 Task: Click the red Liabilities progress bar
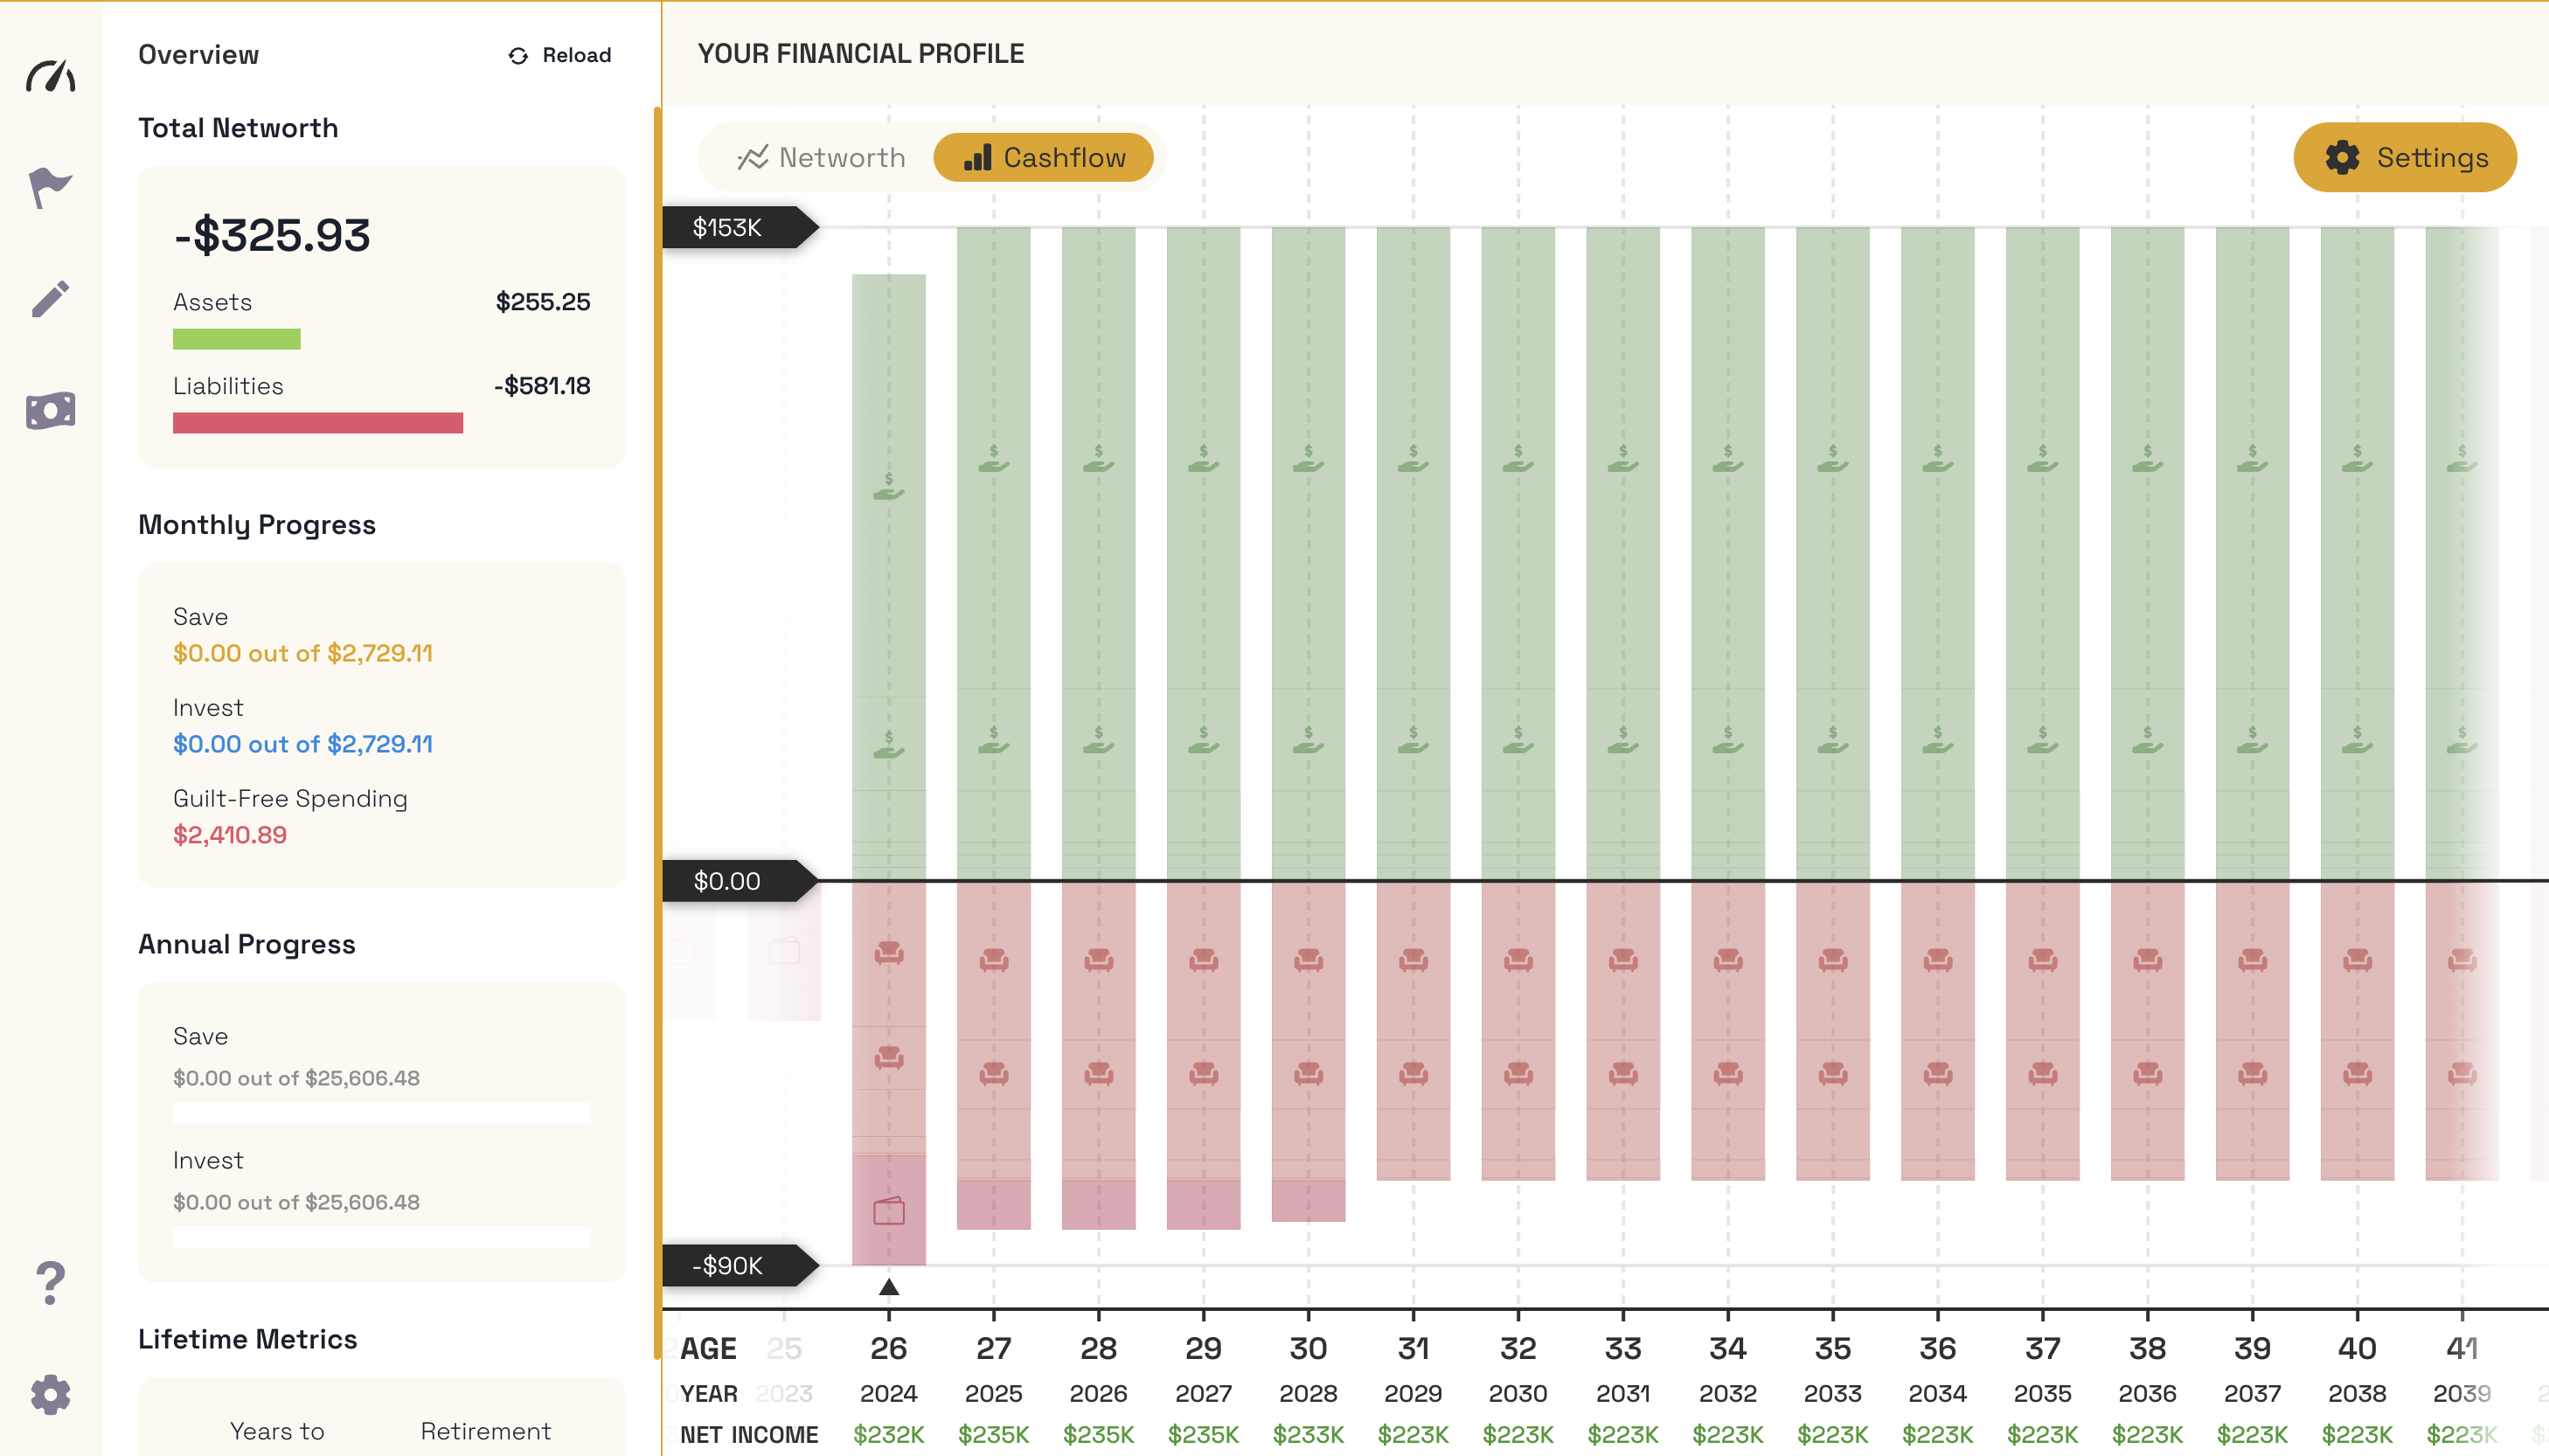[x=317, y=423]
